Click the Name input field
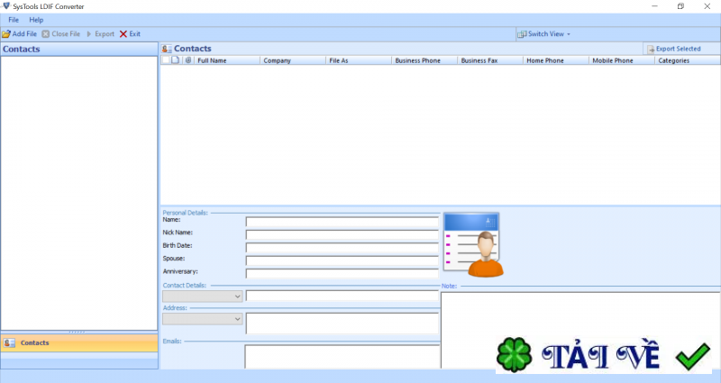This screenshot has width=721, height=383. pos(342,222)
